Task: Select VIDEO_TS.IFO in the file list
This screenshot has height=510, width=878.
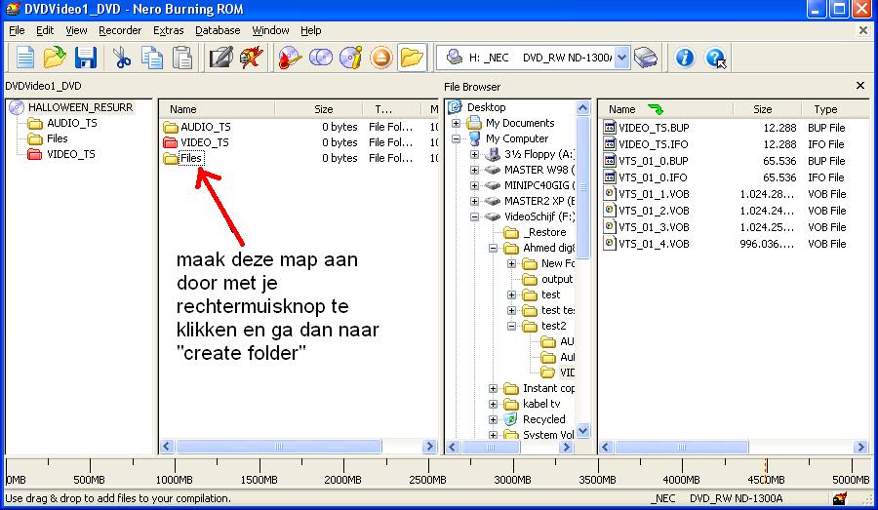Action: [653, 144]
